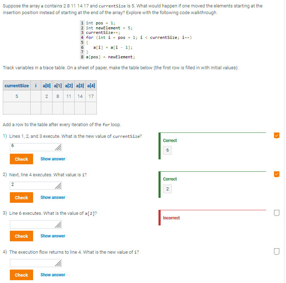Toggle the empty checkbox beside question 3
Screen dimensions: 286x283
click(x=276, y=213)
